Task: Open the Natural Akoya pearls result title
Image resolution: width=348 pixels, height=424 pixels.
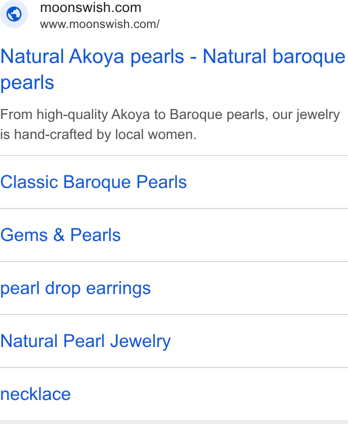Action: click(173, 69)
